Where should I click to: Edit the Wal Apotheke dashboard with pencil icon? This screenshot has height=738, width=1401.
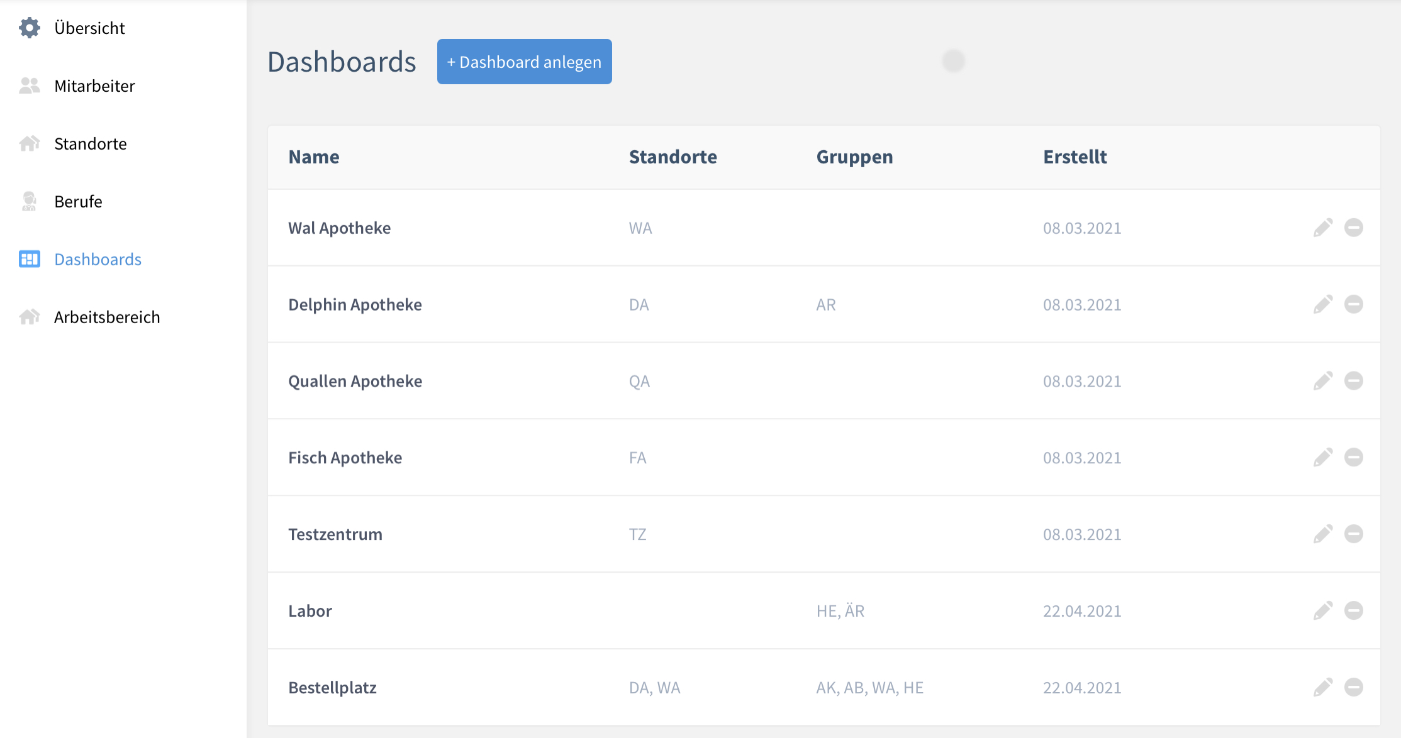[x=1323, y=228]
